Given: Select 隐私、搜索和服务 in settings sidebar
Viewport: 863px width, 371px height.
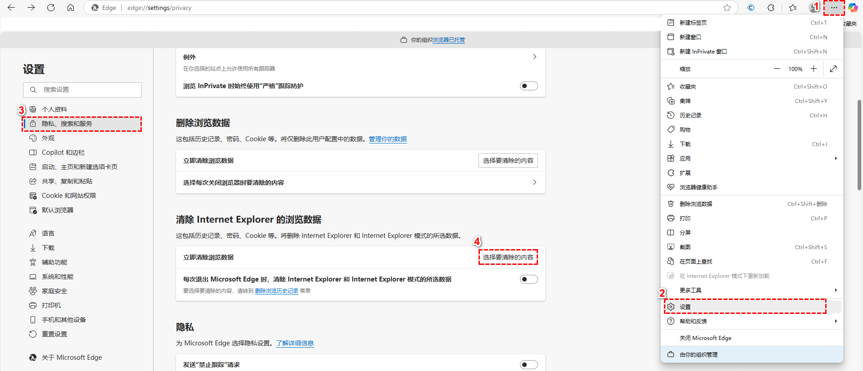Looking at the screenshot, I should click(67, 124).
